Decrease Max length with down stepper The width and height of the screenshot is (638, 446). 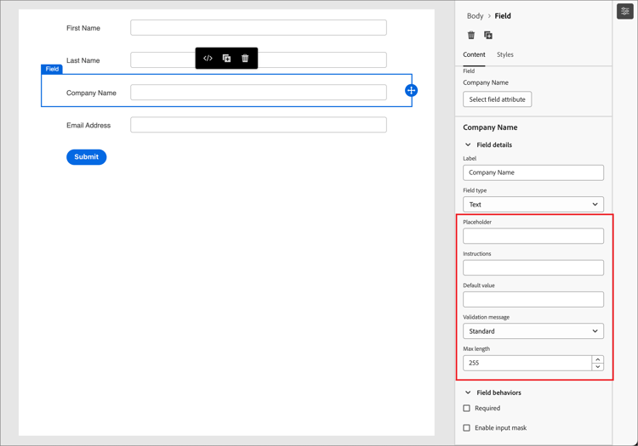(597, 367)
